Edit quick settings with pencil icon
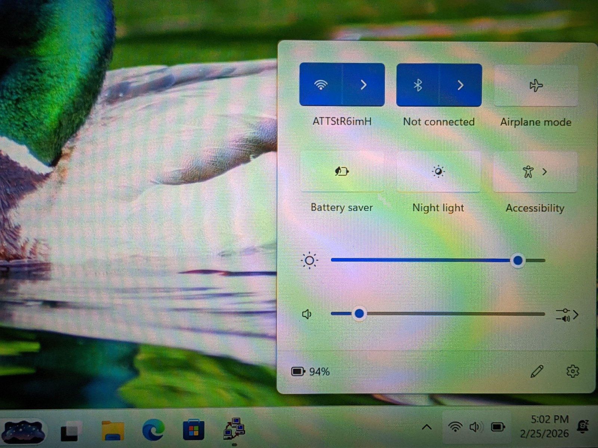 [x=537, y=371]
